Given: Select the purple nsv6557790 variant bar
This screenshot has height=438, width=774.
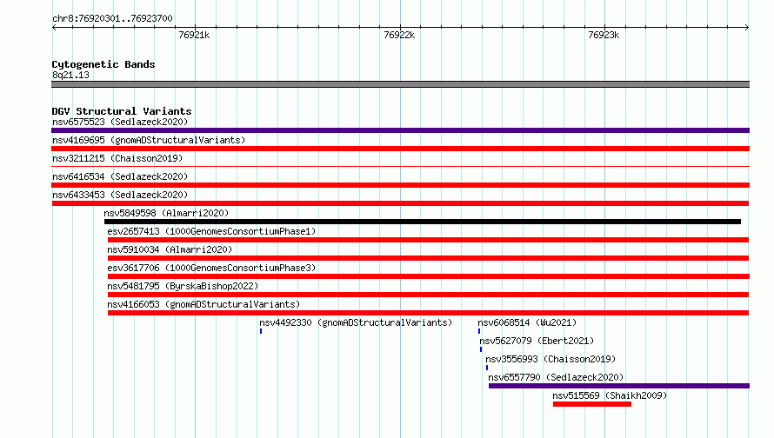Looking at the screenshot, I should (619, 386).
